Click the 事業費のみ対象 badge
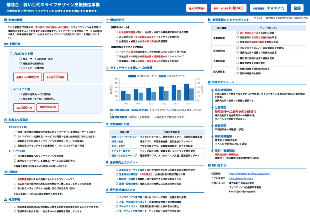This screenshot has height=219, width=310. [x=48, y=107]
